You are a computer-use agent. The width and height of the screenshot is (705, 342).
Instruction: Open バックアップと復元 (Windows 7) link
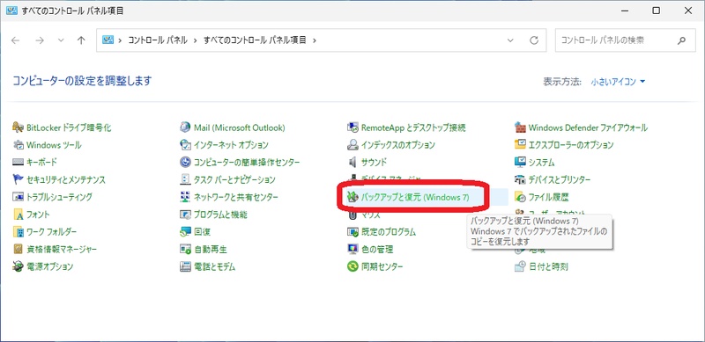415,197
